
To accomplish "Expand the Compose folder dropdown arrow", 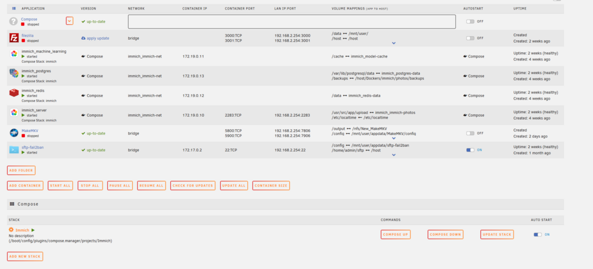I will [69, 21].
